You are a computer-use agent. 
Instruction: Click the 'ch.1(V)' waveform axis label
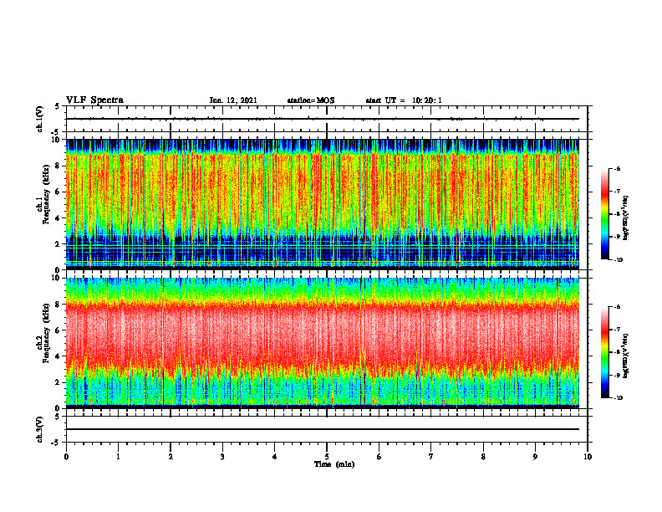(40, 119)
